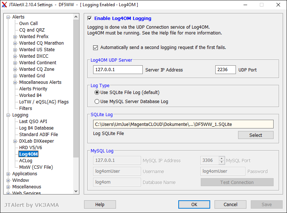Image resolution: width=287 pixels, height=213 pixels.
Task: Select Use MySQL Server Database Log option
Action: pos(97,101)
